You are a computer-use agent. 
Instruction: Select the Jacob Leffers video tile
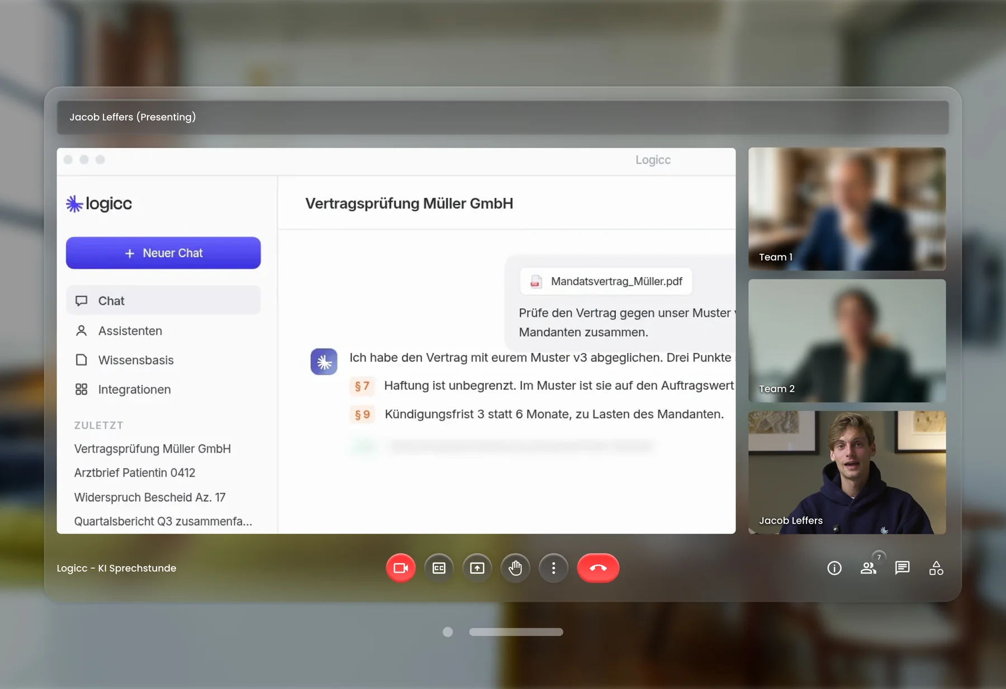pyautogui.click(x=847, y=473)
